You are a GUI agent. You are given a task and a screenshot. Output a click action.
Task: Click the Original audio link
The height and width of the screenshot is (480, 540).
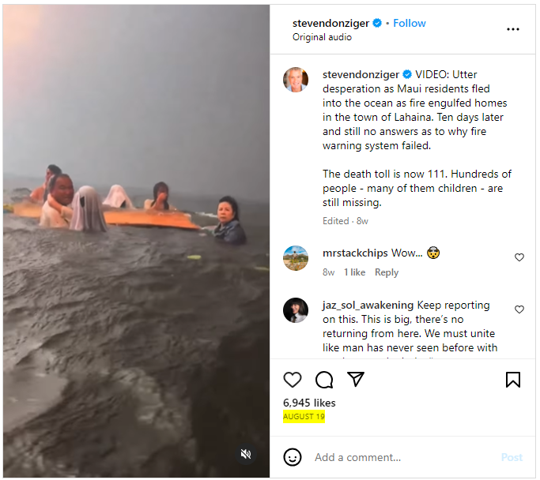point(319,37)
